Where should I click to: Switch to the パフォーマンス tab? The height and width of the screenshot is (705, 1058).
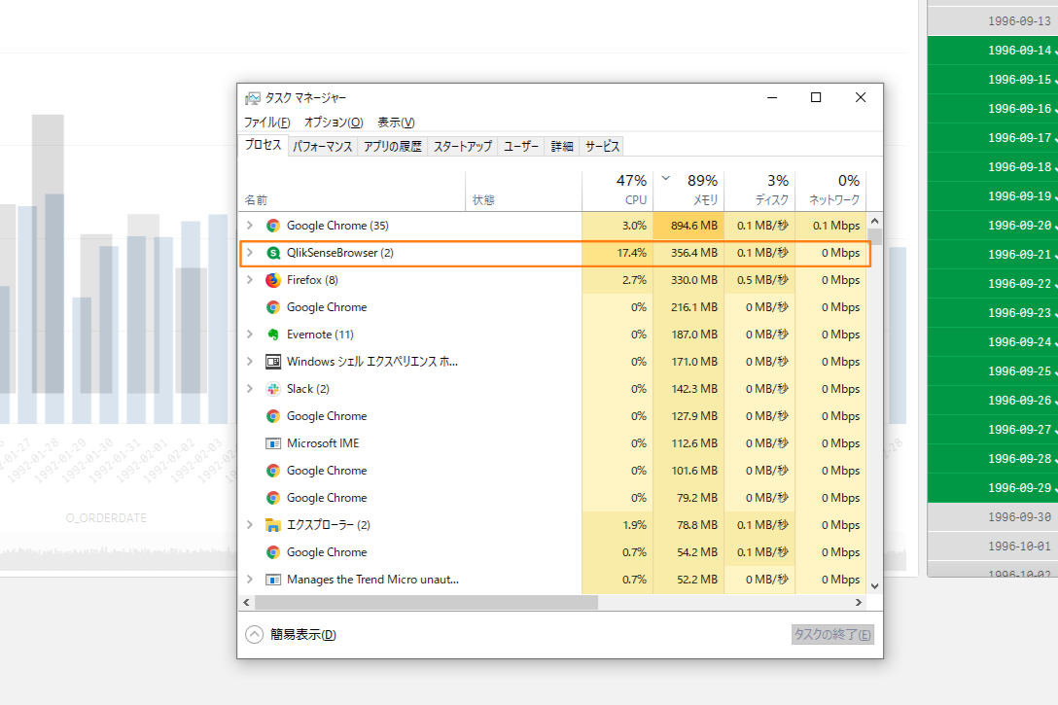pos(323,147)
